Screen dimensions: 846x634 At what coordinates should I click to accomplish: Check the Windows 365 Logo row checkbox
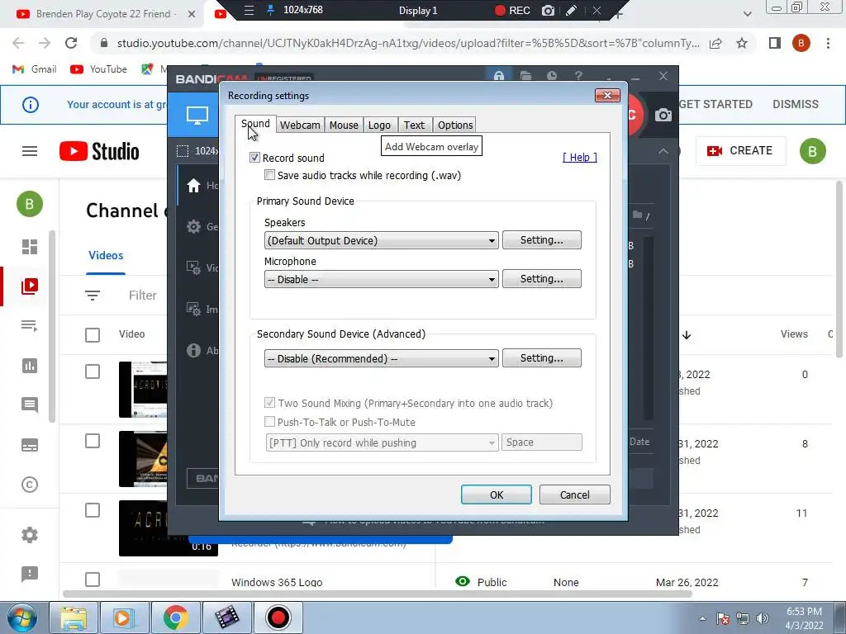[x=93, y=579]
